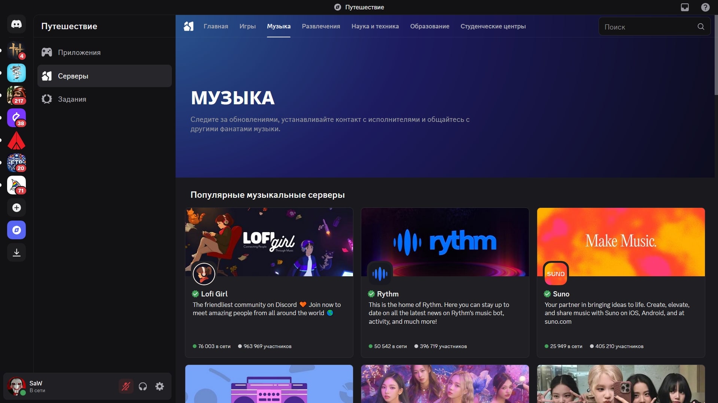The height and width of the screenshot is (403, 718).
Task: Open the inbox icon in title bar
Action: click(685, 7)
